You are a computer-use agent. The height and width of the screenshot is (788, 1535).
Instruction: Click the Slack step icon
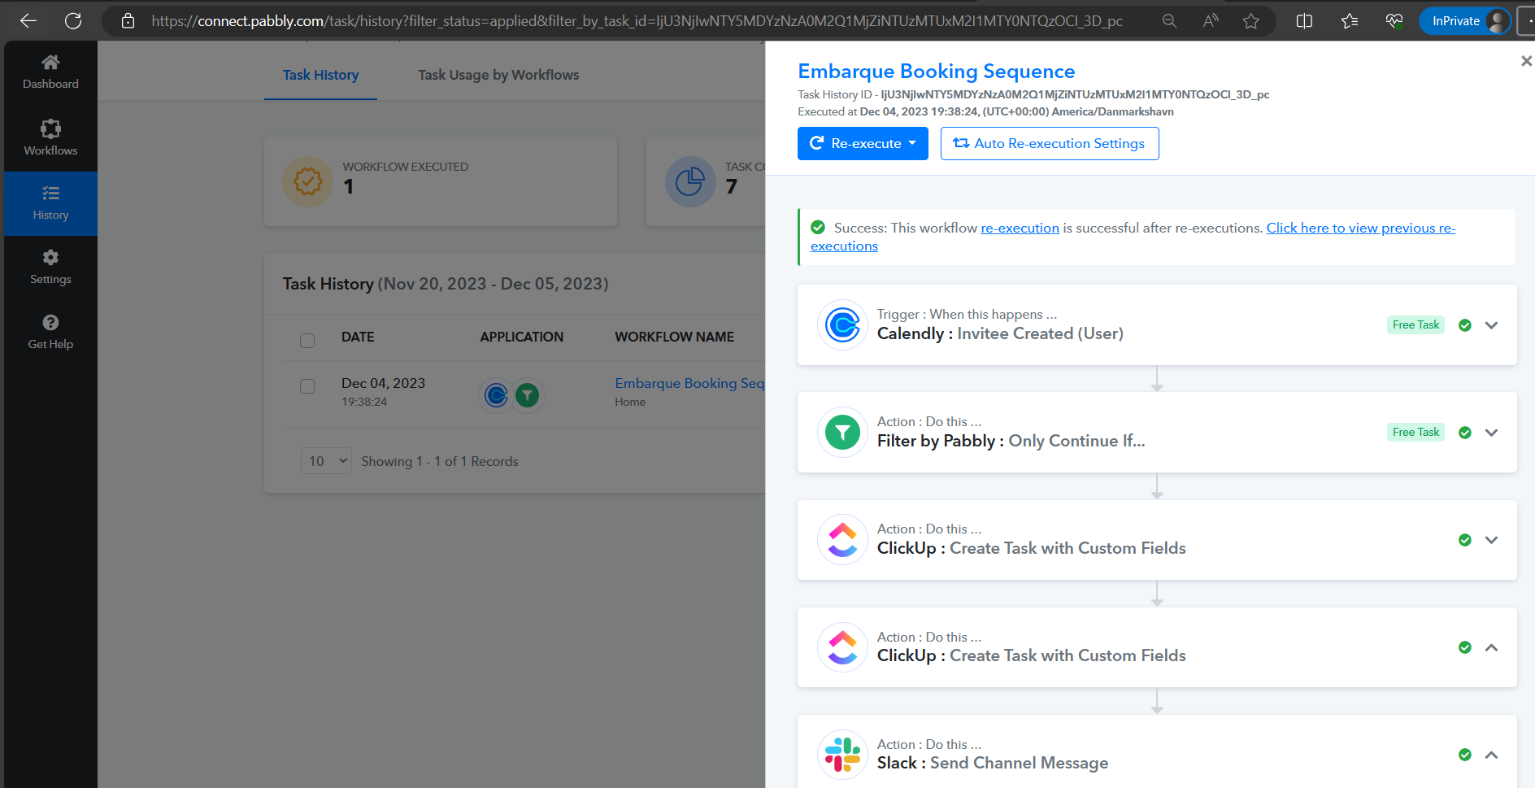[842, 755]
